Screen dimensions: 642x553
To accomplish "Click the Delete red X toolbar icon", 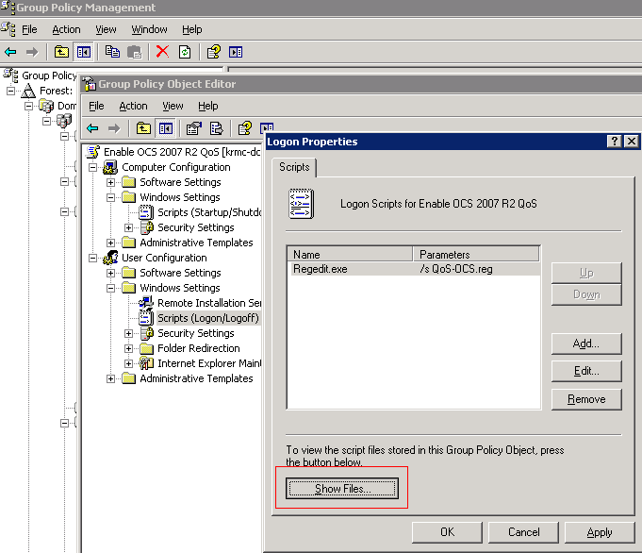I will tap(162, 52).
